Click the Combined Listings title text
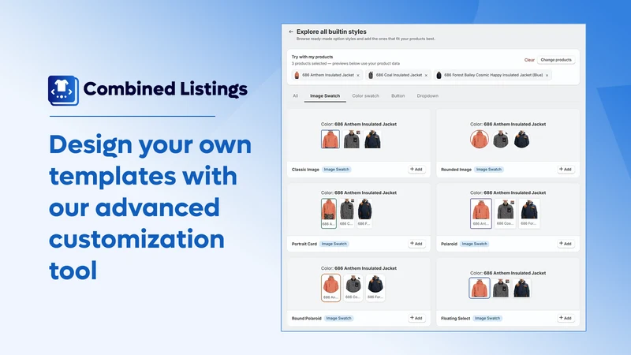631x355 pixels. [x=166, y=89]
